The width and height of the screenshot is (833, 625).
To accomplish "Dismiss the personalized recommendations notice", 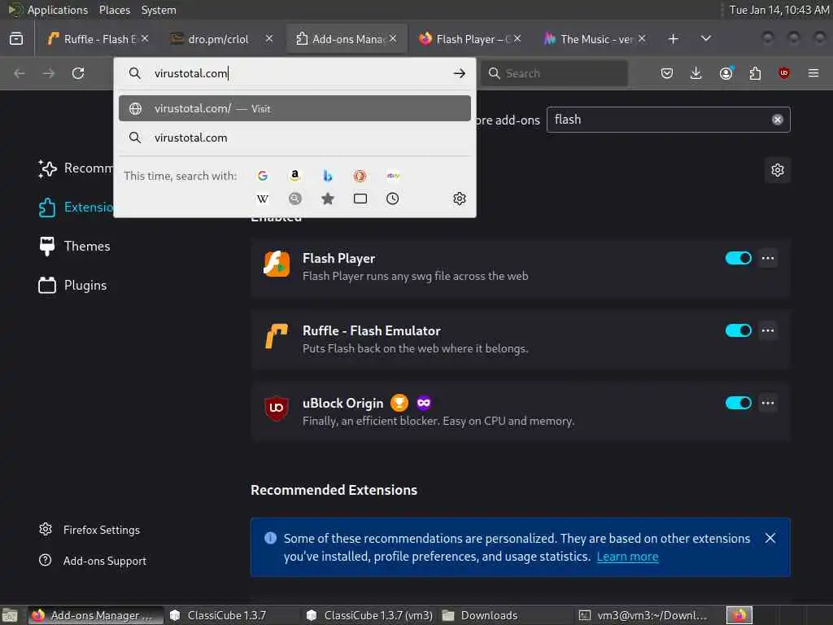I will point(770,539).
